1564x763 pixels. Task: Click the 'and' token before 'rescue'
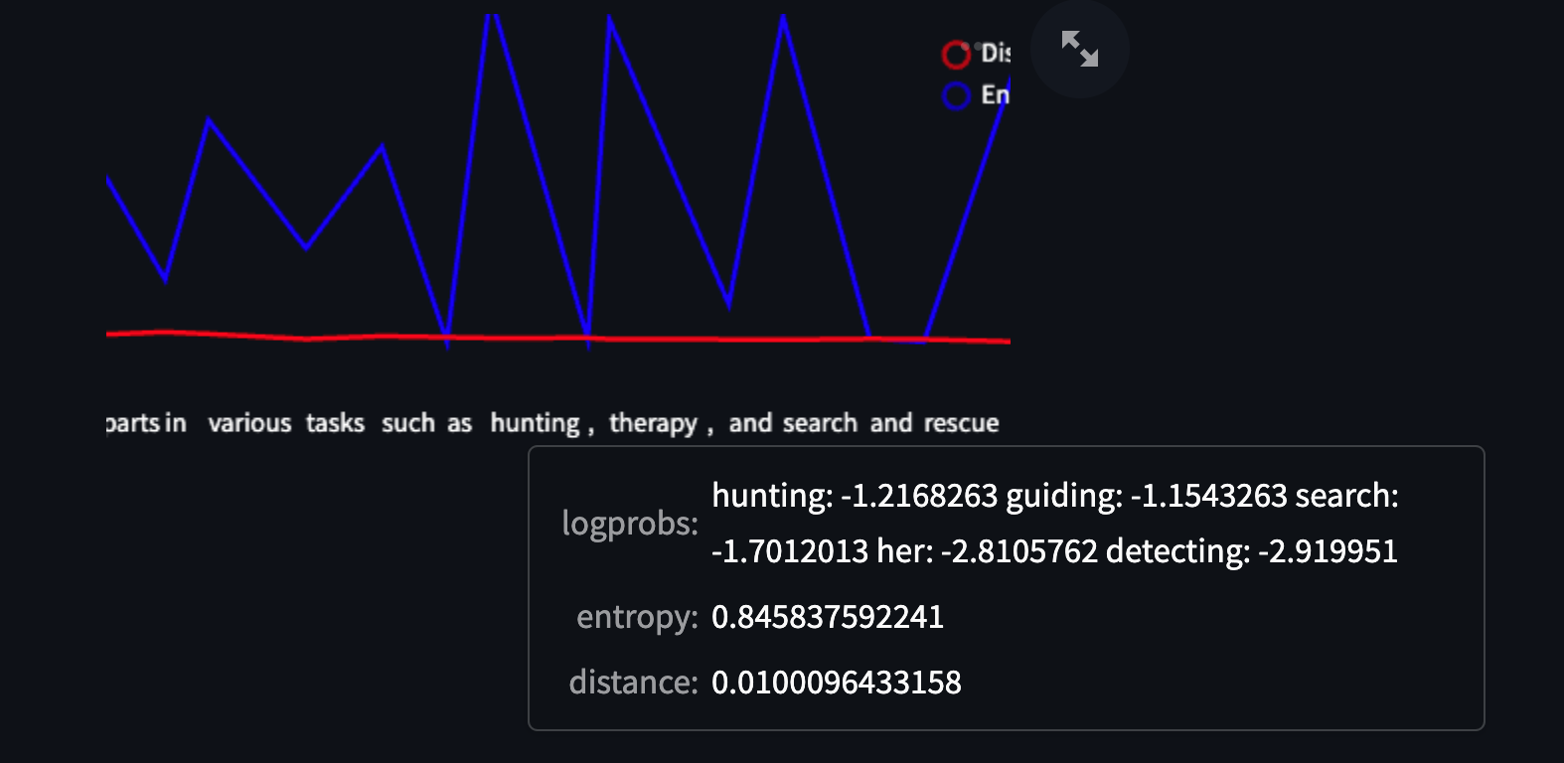click(x=891, y=423)
